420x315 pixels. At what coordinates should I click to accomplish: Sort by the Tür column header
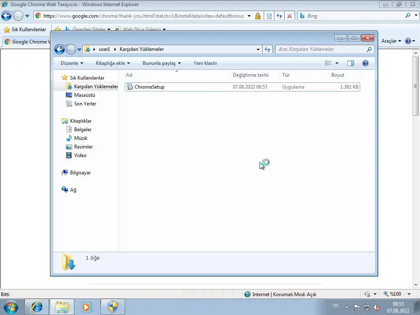coord(304,75)
